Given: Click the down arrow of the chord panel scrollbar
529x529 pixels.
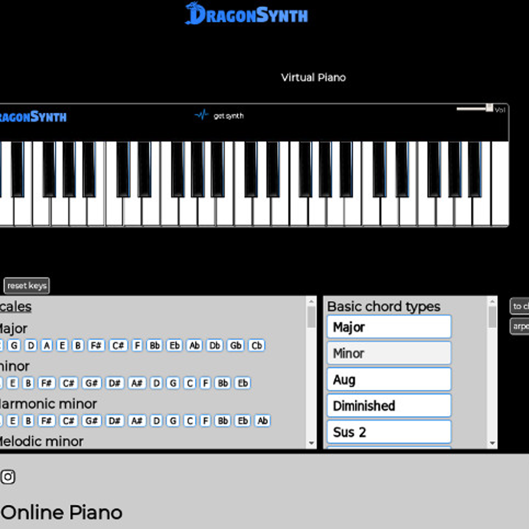Looking at the screenshot, I should [492, 443].
